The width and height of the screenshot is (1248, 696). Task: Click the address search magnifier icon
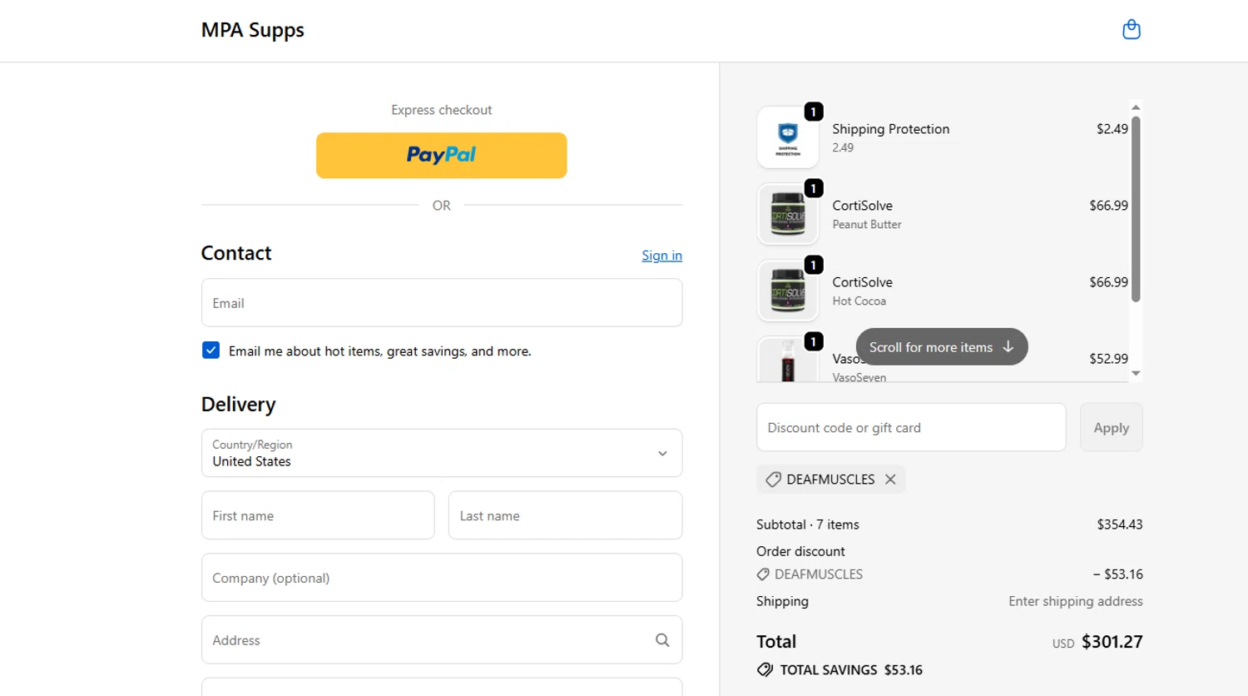662,640
